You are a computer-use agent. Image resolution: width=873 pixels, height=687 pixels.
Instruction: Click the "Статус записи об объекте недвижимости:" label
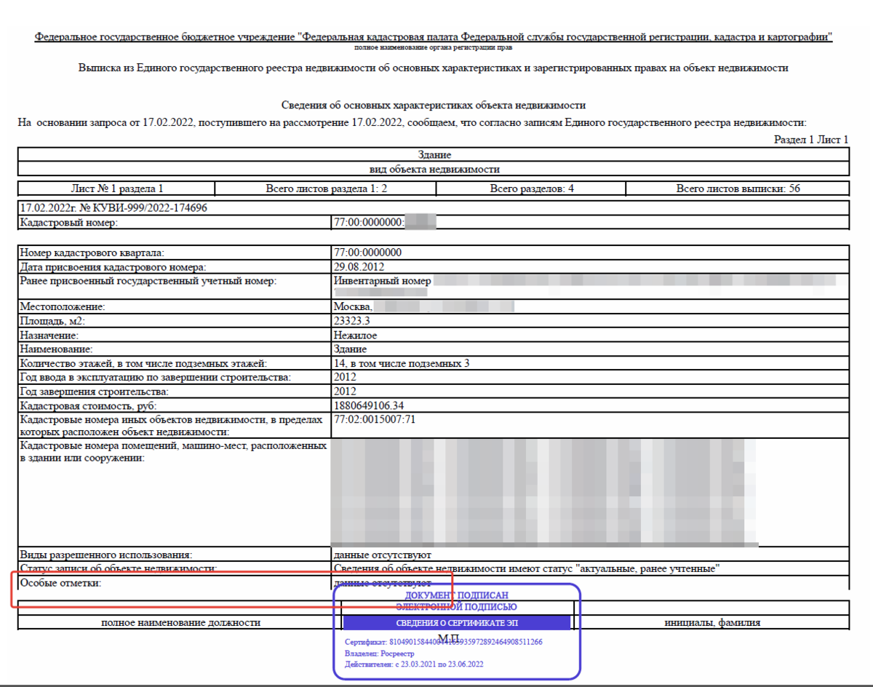(x=119, y=569)
